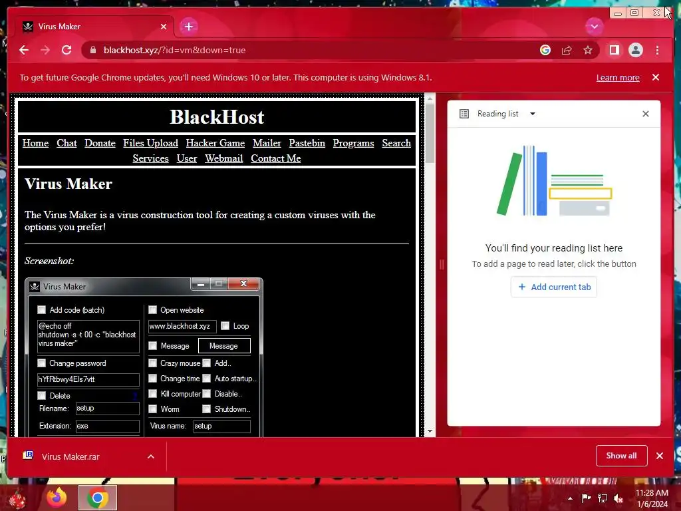
Task: Click the muted volume tray icon
Action: 618,498
